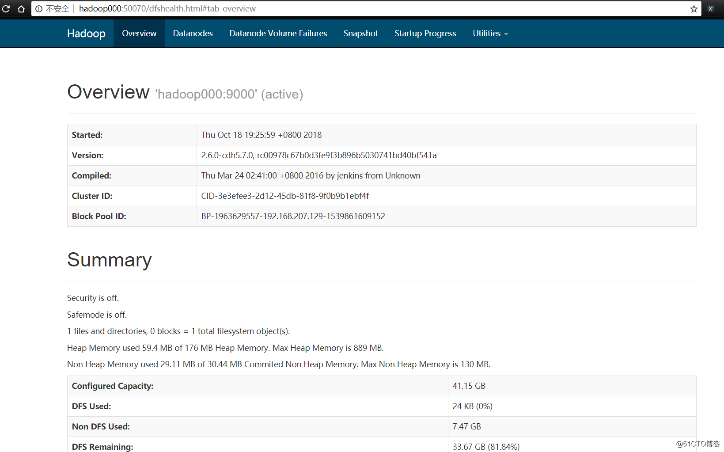This screenshot has height=452, width=724.
Task: Click the Non DFS Used: label
Action: tap(101, 427)
